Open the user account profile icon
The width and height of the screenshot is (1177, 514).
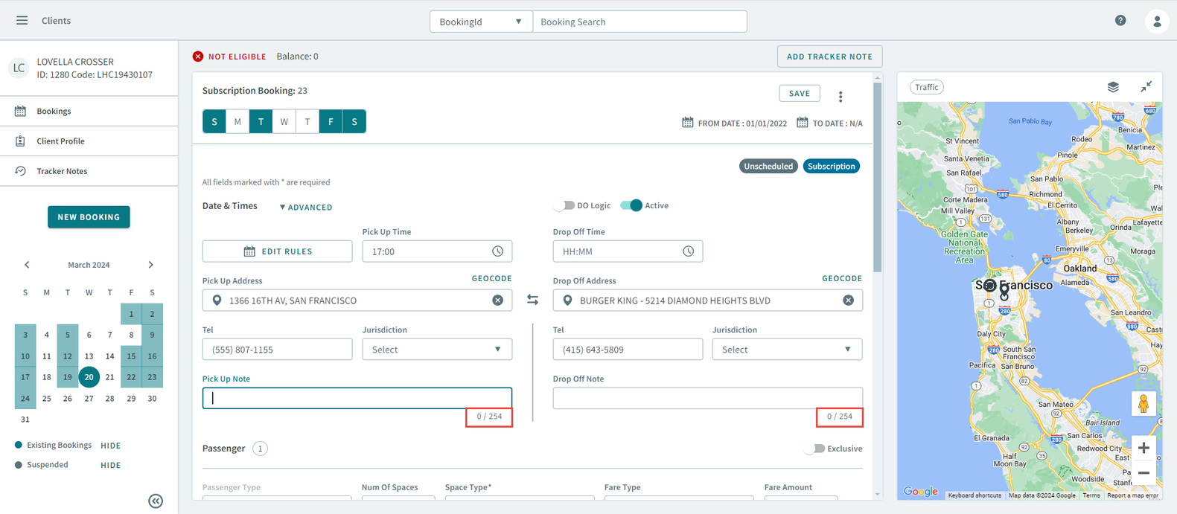click(x=1156, y=22)
